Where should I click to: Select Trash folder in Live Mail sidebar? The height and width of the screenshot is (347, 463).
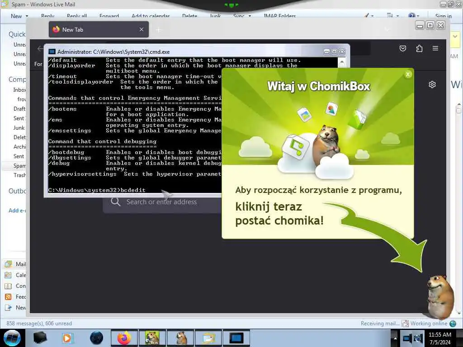click(19, 175)
